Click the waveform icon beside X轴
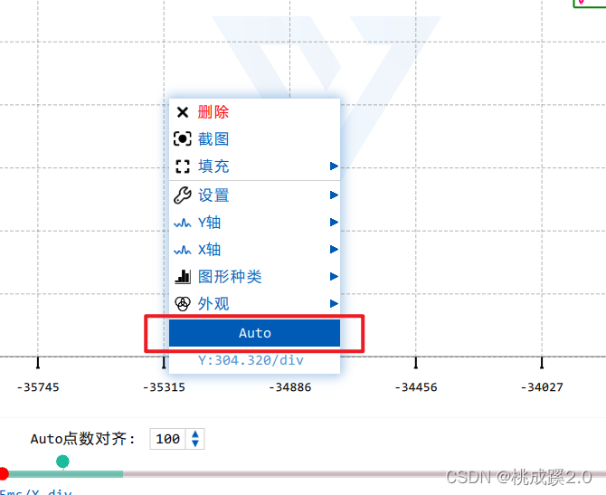 183,250
